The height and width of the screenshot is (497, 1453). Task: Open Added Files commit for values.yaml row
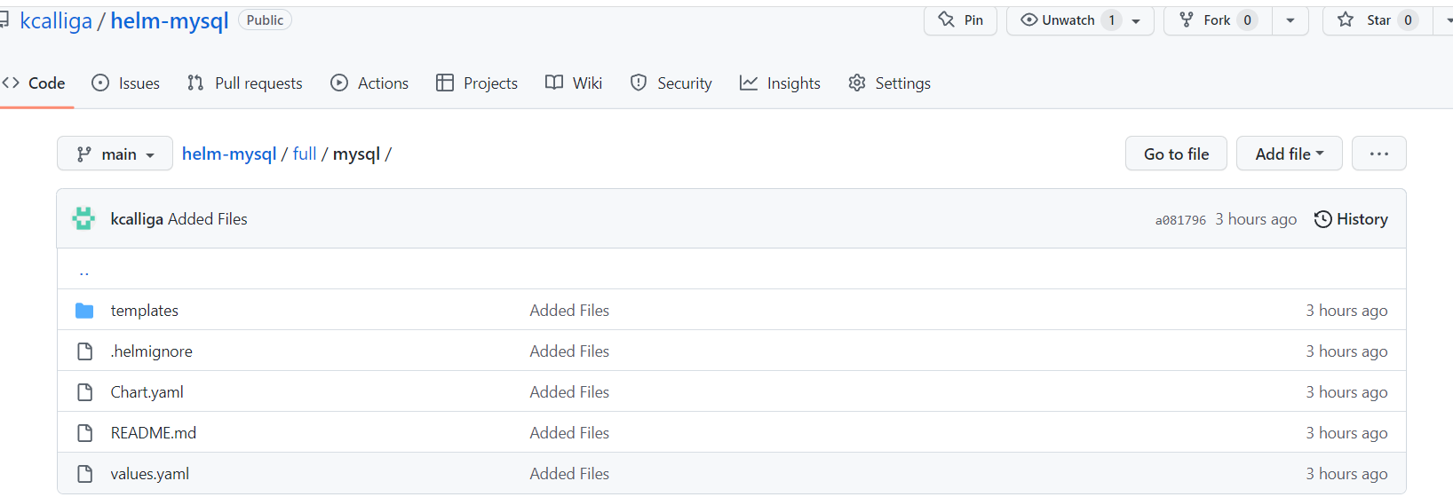tap(569, 473)
